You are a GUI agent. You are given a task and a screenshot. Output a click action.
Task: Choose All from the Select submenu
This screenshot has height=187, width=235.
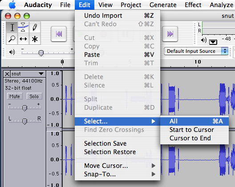coord(194,121)
